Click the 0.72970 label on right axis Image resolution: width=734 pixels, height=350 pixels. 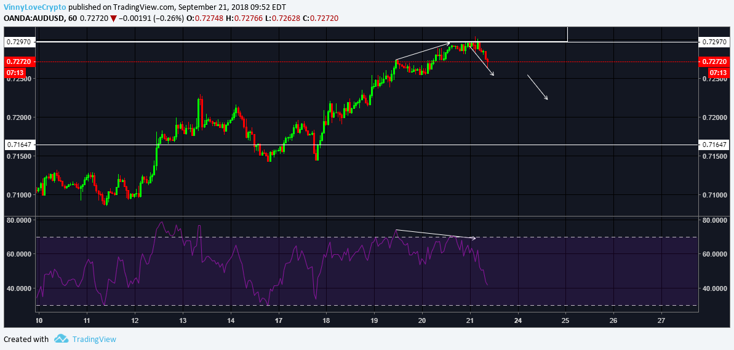click(712, 42)
